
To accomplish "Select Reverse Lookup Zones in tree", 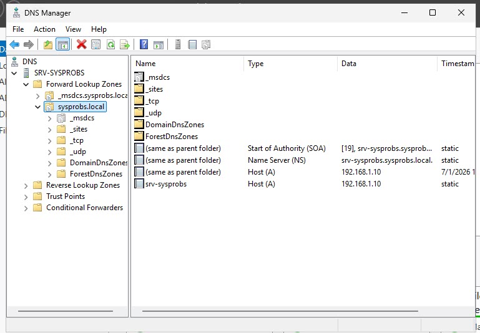I will click(83, 185).
